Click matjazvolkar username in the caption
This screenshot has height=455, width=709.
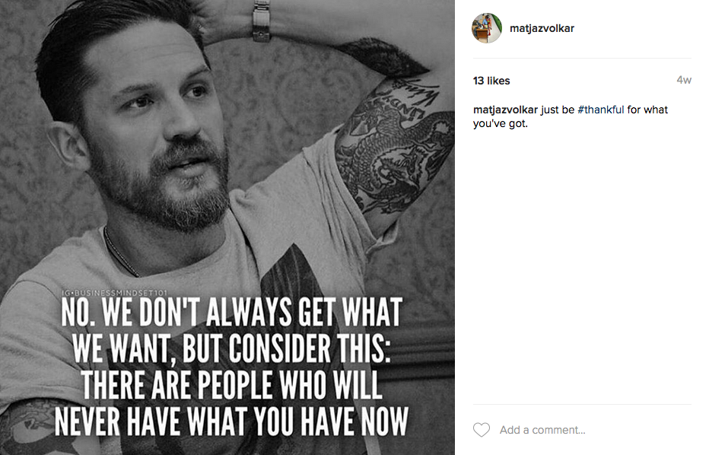click(x=505, y=110)
